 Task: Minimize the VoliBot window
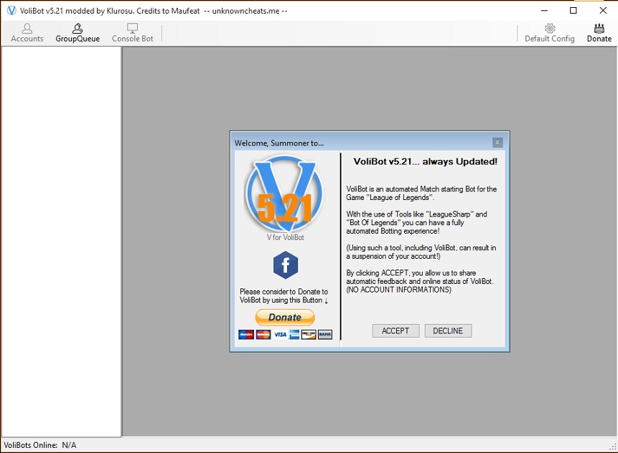tap(544, 11)
